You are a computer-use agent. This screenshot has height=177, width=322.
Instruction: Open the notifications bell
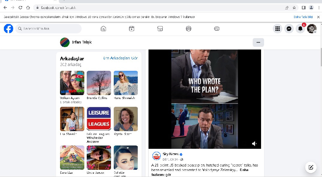click(300, 29)
